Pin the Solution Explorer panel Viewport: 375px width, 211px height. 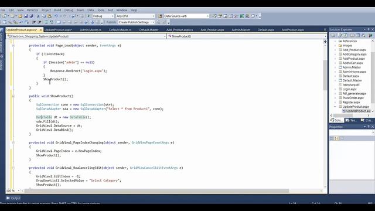click(x=369, y=29)
